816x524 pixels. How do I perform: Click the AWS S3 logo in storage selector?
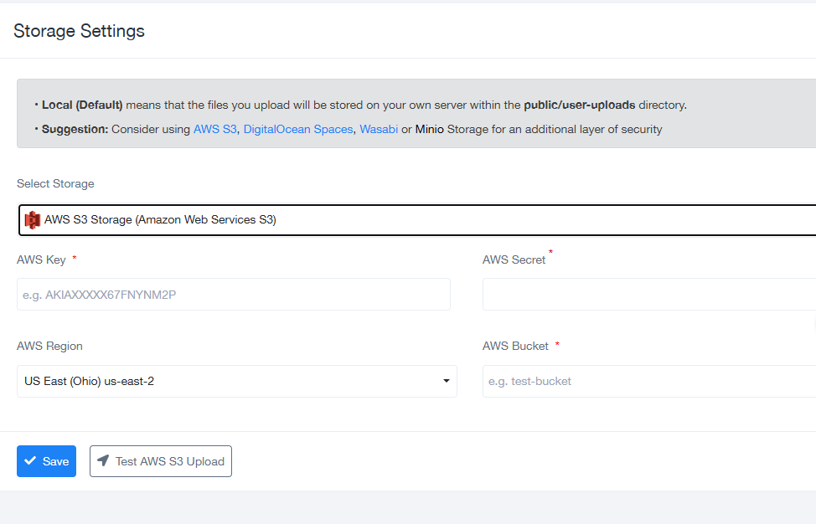tap(33, 220)
